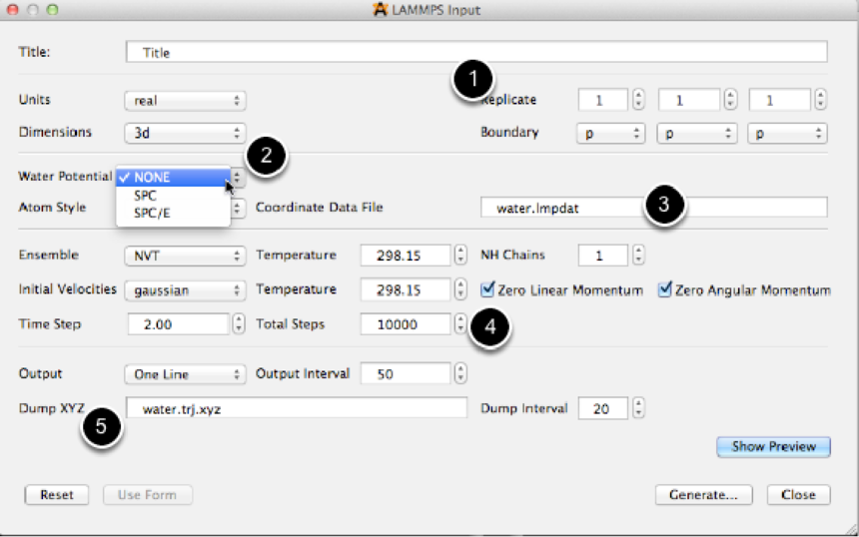Open the Dimensions 3d dropdown

[185, 132]
